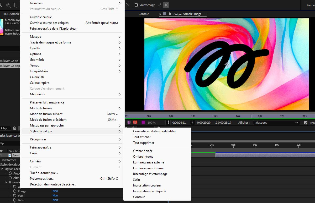Click the trash icon beside 8 bpc
315x203 pixels.
14,128
